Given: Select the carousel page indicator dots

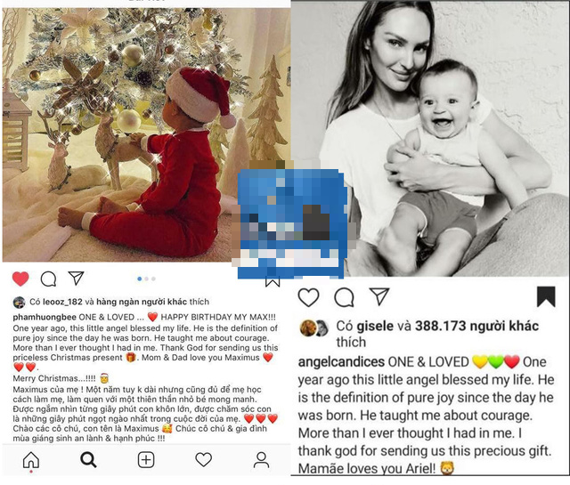Looking at the screenshot, I should coord(146,279).
